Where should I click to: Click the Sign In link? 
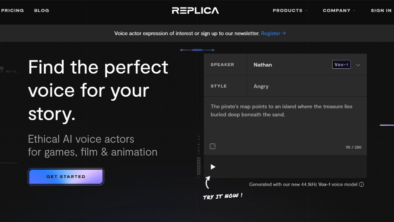pyautogui.click(x=381, y=11)
